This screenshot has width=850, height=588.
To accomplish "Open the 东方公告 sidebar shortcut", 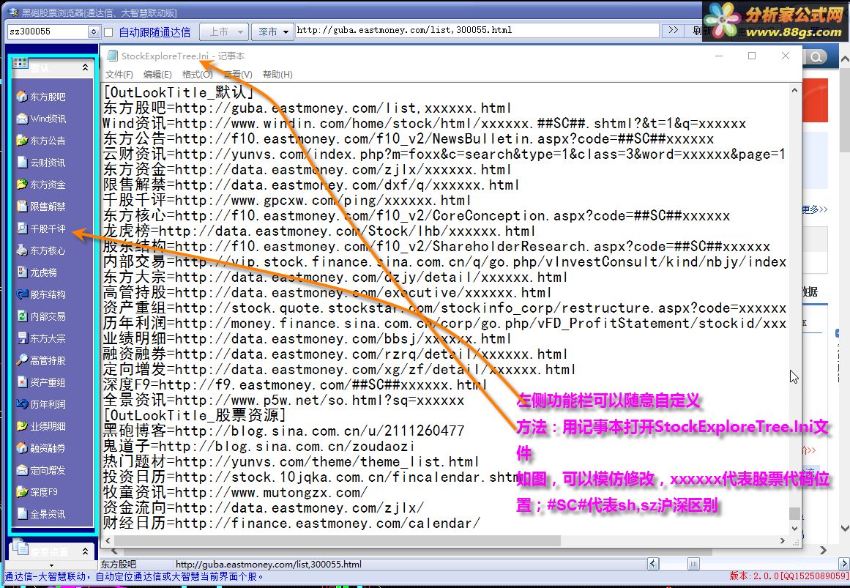I will coord(41,141).
